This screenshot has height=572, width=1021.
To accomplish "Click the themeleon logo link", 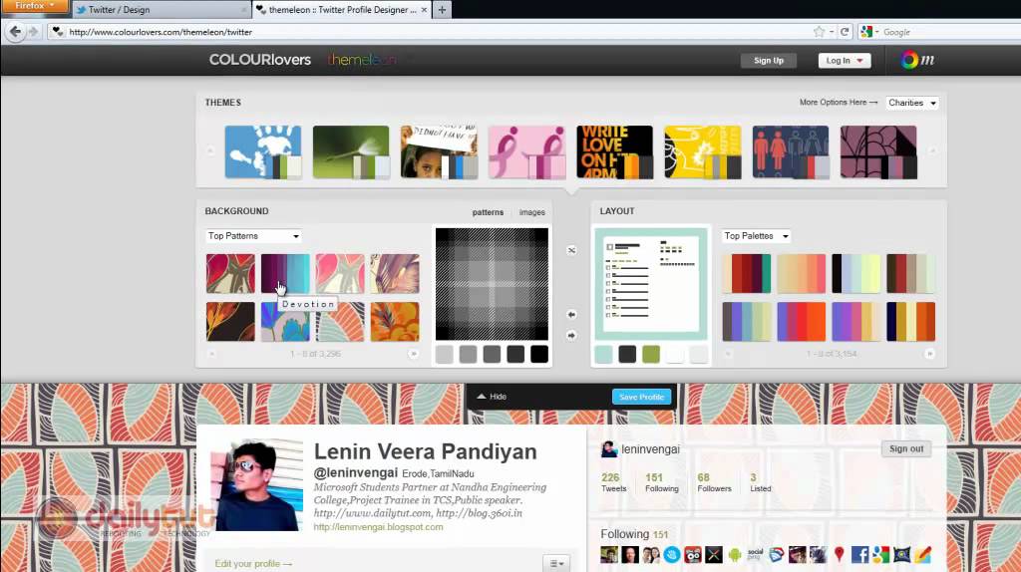I will pos(361,60).
